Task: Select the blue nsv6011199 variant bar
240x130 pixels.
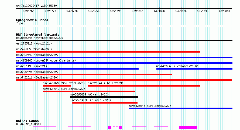Action: [77, 69]
